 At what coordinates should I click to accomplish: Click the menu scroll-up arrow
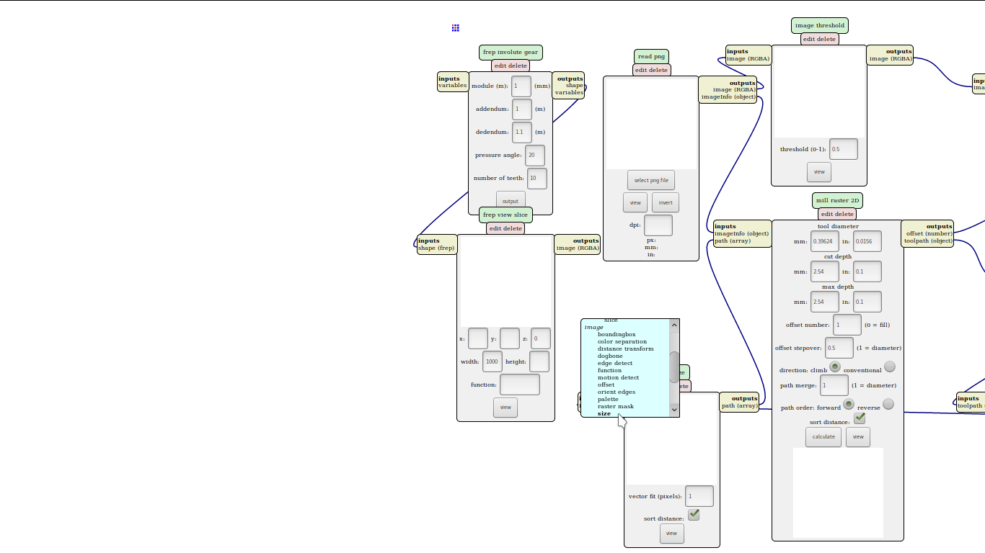click(x=675, y=325)
